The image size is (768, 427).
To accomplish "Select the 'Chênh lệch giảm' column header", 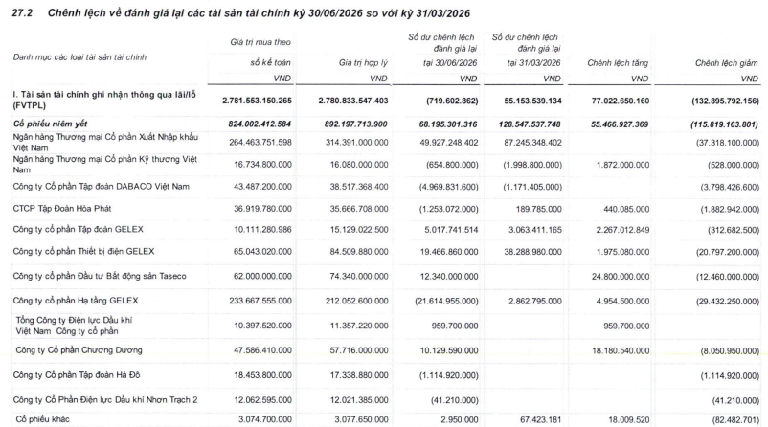I will tap(727, 62).
